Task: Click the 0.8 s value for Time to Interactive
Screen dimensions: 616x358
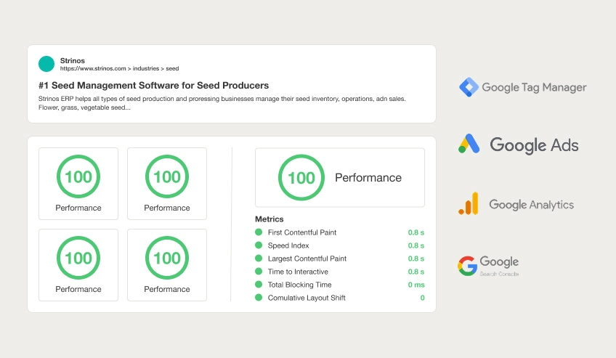Action: [x=416, y=272]
